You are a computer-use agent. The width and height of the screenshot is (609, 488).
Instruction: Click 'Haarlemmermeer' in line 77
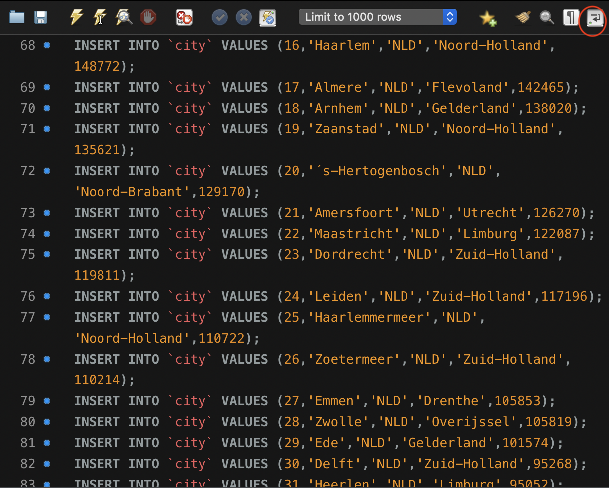point(369,317)
